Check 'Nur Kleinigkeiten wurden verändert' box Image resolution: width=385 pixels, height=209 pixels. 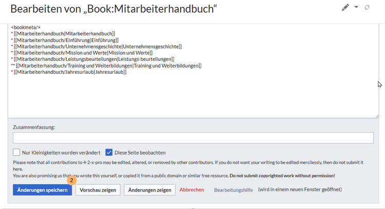point(16,152)
